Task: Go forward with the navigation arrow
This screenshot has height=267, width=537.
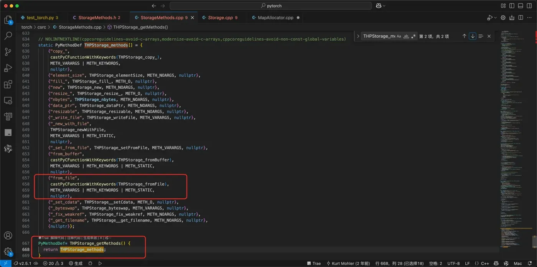Action: tap(162, 6)
